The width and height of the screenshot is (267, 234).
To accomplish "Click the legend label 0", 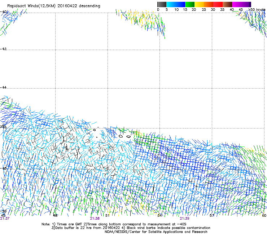I will [158, 10].
